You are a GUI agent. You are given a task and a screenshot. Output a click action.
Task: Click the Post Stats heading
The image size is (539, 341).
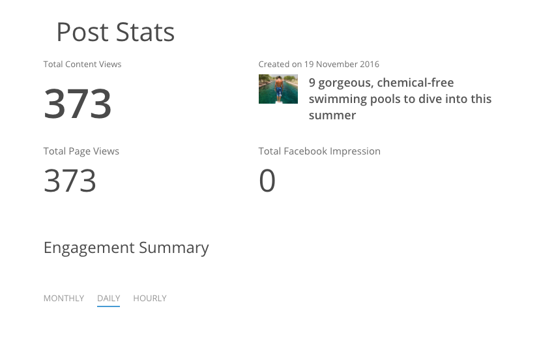click(115, 32)
